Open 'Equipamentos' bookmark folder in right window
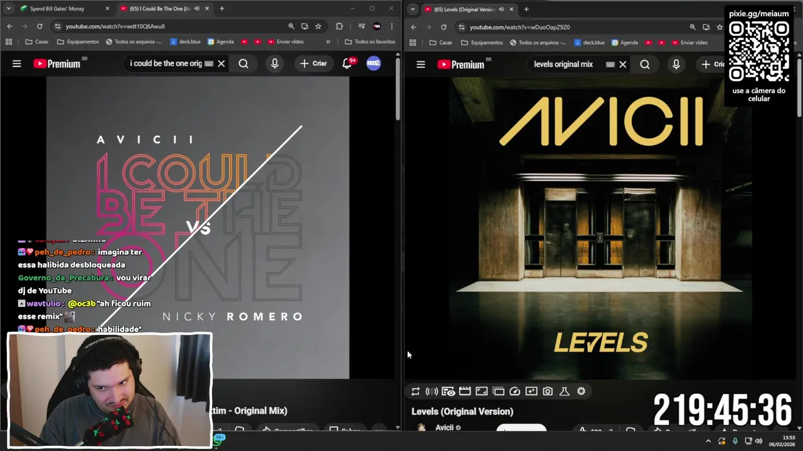Screen dimensions: 803x451 (482, 43)
